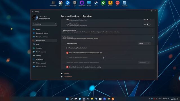Screen dimensions: 180x101
Task: Select System in the sidebar
Action: pos(44,29)
